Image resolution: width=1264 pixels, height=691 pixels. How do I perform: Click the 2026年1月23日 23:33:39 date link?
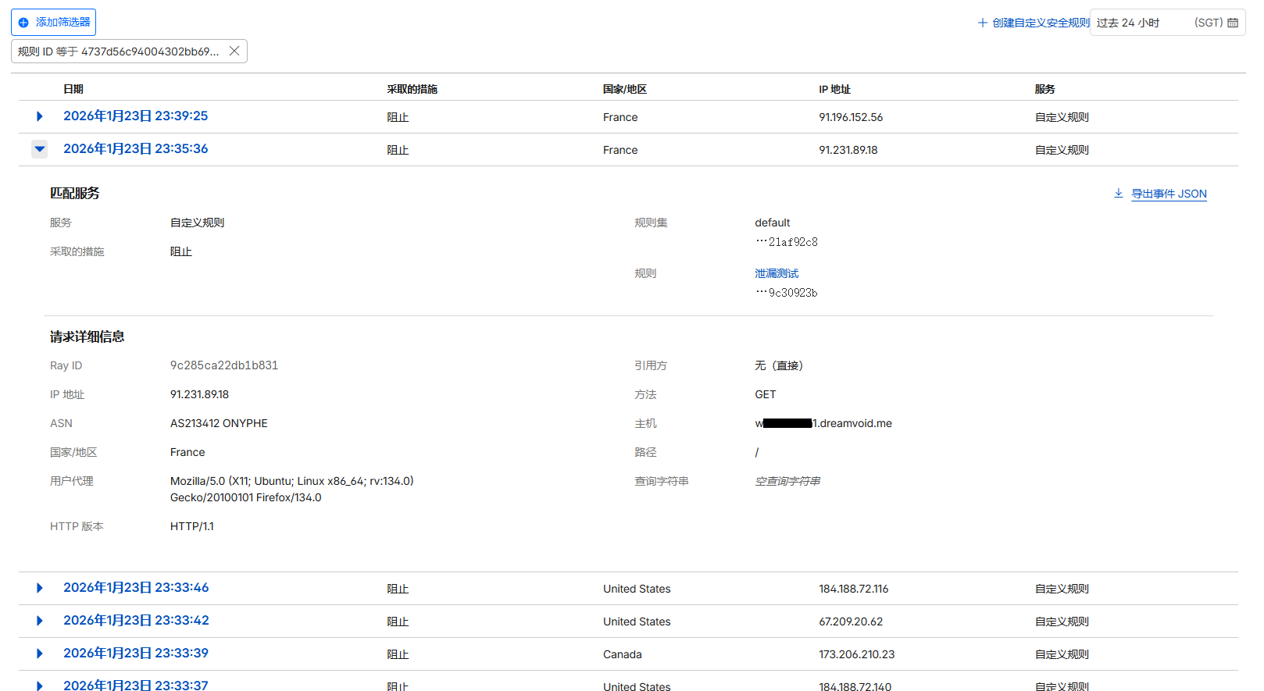[x=136, y=654]
